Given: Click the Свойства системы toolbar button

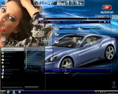Looking at the screenshot, I should click(x=55, y=22).
